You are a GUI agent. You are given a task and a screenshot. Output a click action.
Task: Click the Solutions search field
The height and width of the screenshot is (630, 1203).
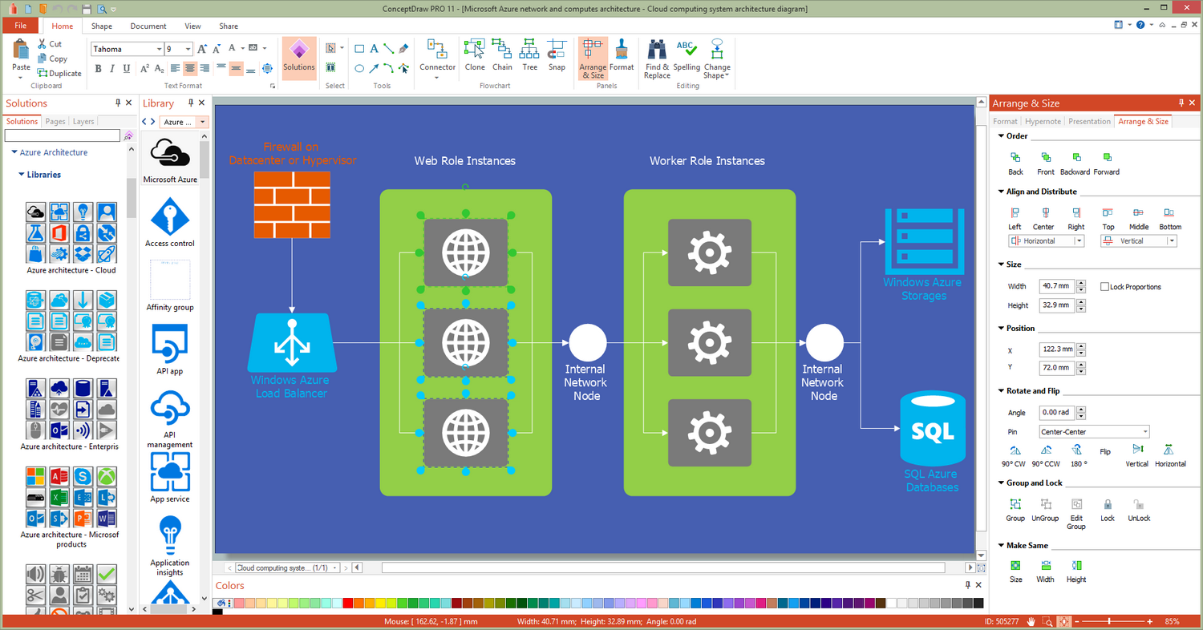63,136
